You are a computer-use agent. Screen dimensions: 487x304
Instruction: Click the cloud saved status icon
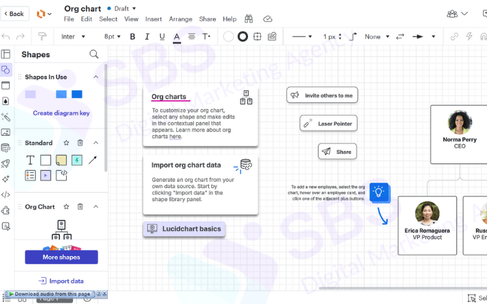[x=268, y=19]
